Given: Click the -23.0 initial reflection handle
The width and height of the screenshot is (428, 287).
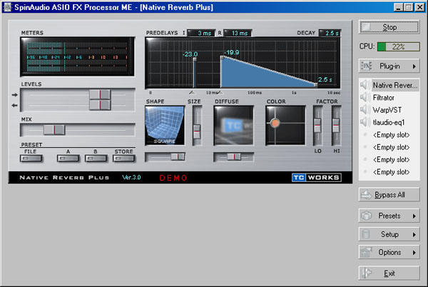Looking at the screenshot, I should click(x=195, y=59).
